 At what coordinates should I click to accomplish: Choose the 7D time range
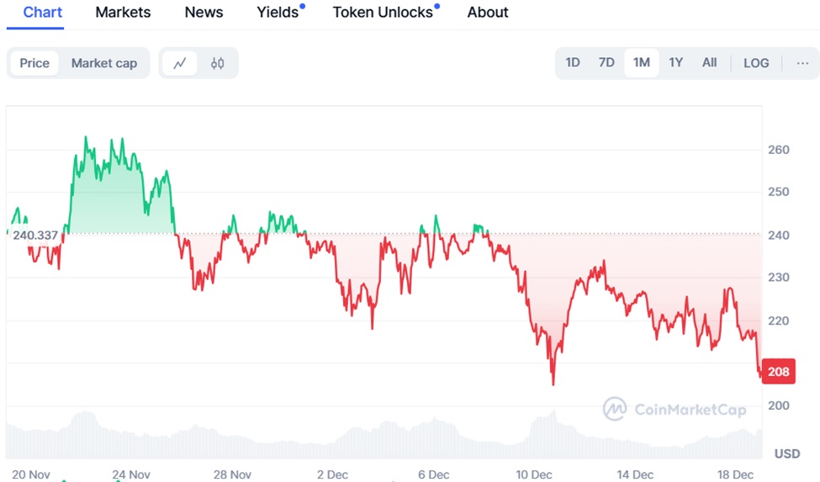[x=606, y=63]
